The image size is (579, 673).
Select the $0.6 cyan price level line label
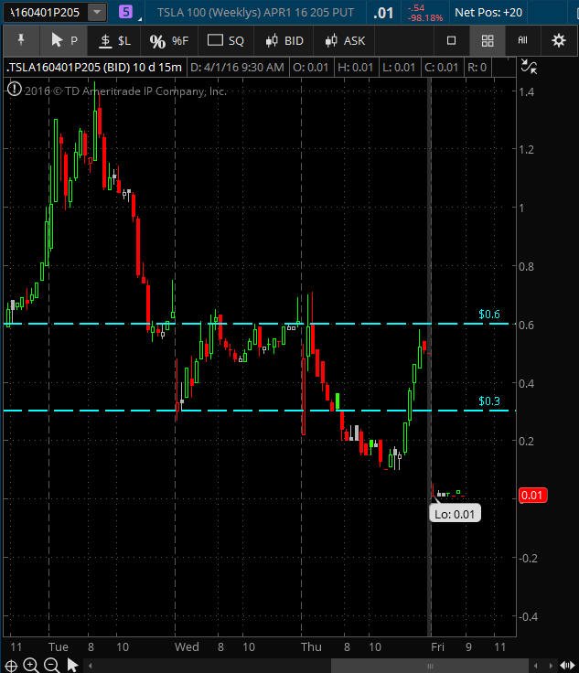coord(489,315)
